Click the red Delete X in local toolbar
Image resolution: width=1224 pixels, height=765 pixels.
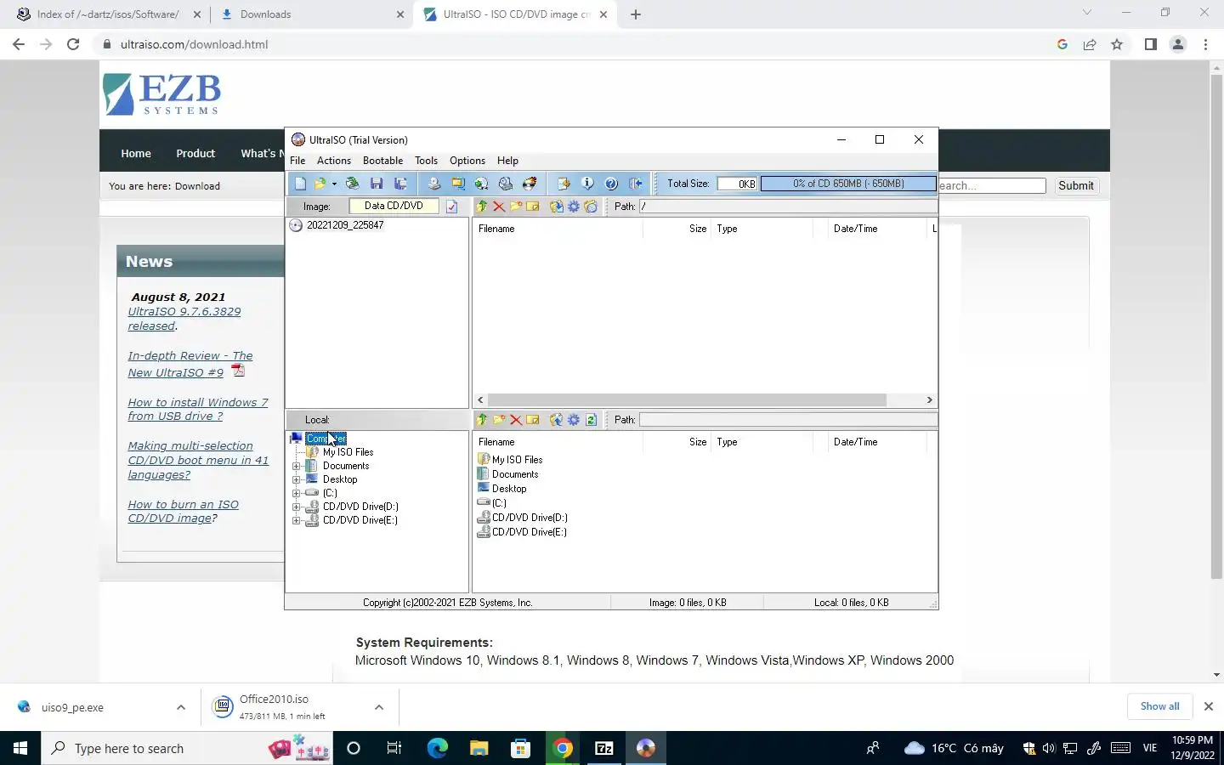(516, 420)
